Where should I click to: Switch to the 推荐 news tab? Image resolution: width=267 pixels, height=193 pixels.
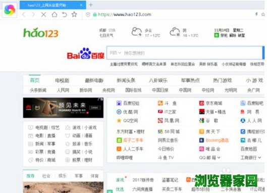30,176
